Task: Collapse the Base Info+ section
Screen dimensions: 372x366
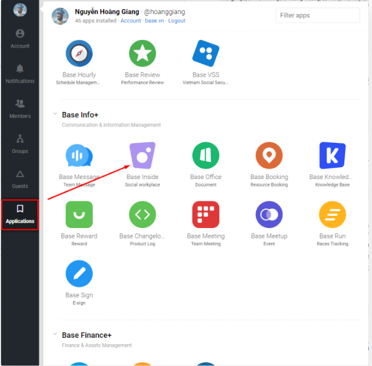Action: (x=55, y=114)
